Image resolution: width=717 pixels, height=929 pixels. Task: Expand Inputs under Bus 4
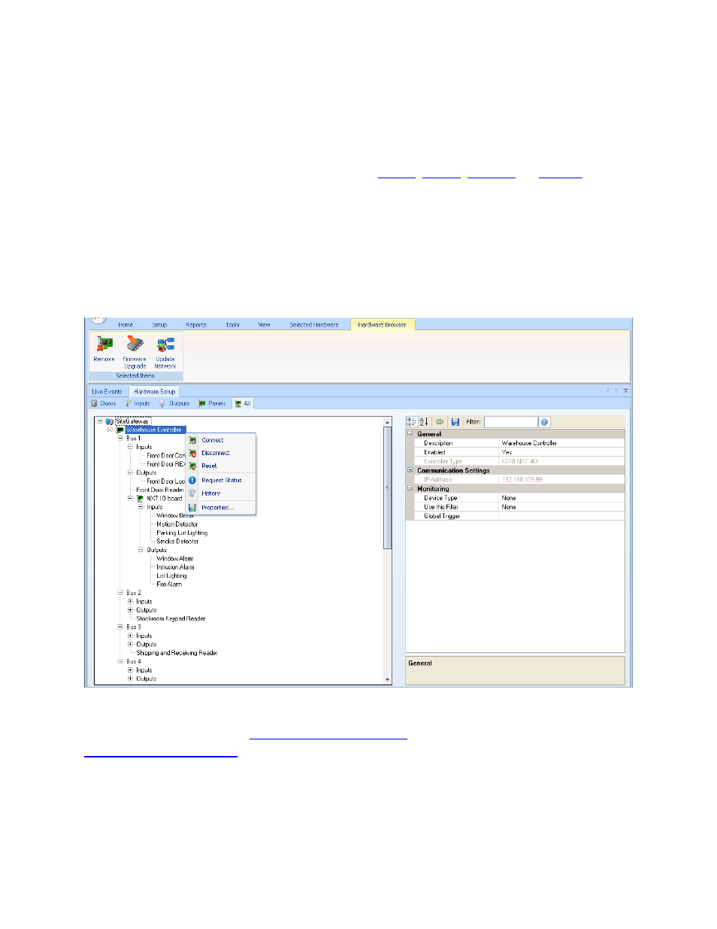[x=130, y=669]
